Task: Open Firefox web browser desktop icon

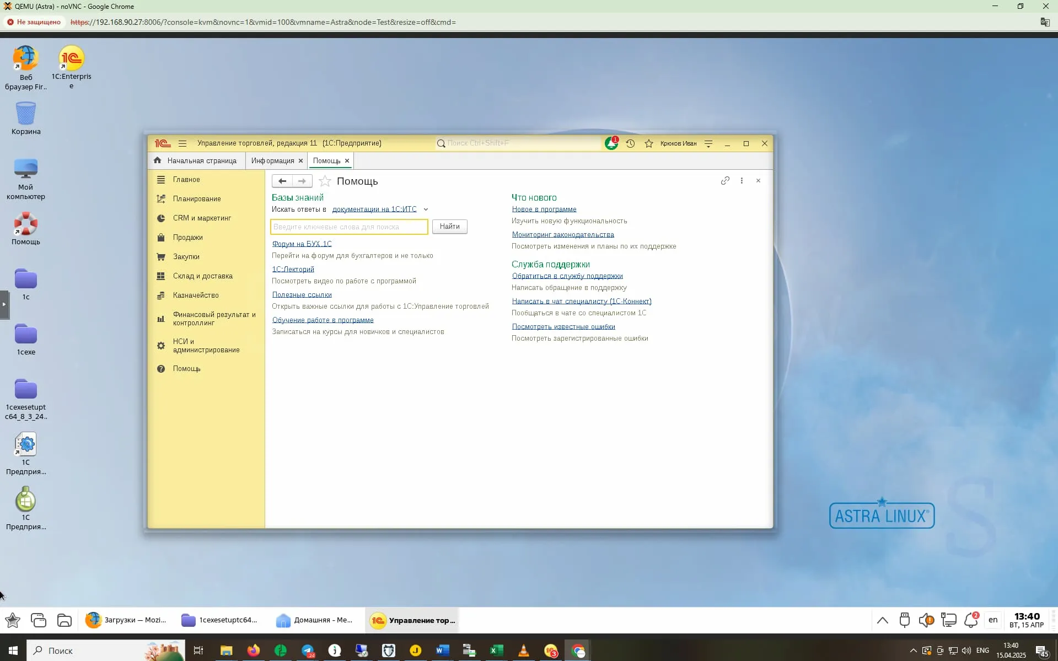Action: pos(26,67)
